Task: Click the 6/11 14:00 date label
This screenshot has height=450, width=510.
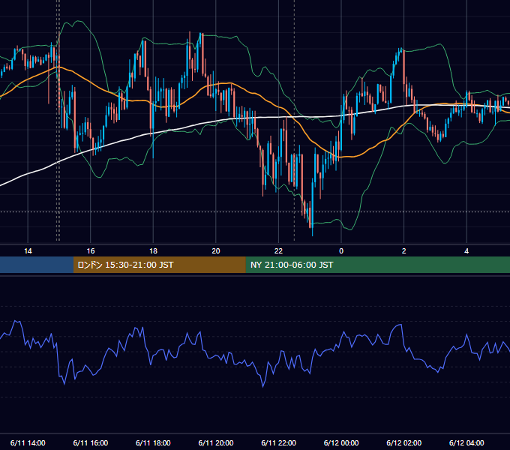Action: [28, 442]
